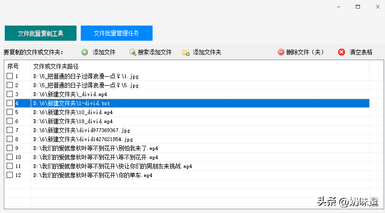The width and height of the screenshot is (385, 213).
Task: Check the checkbox for row 9
Action: coord(9,148)
